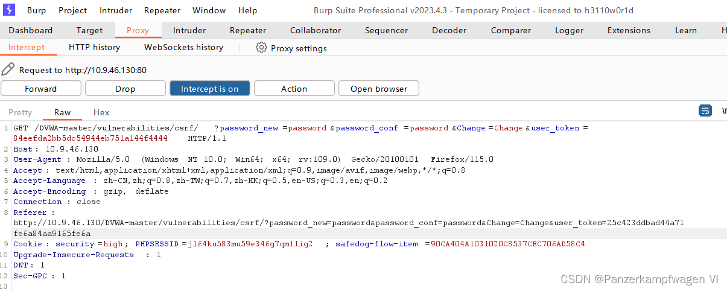Click the DNT: 1 header line
Screen dimensions: 727x291
[x=29, y=265]
